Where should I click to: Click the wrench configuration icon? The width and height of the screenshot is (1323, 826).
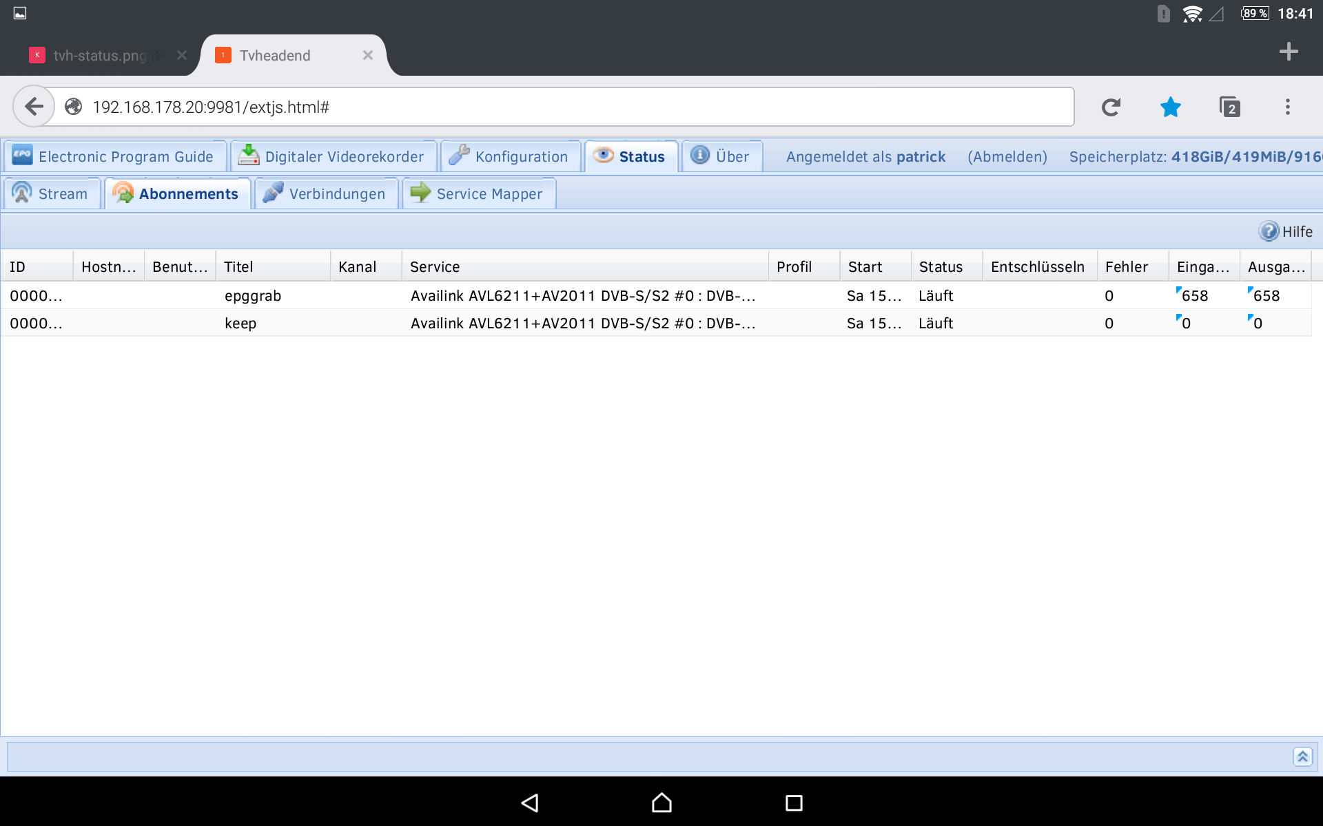pyautogui.click(x=459, y=155)
